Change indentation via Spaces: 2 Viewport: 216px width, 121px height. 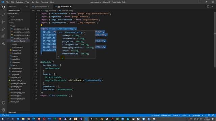pyautogui.click(x=176, y=115)
